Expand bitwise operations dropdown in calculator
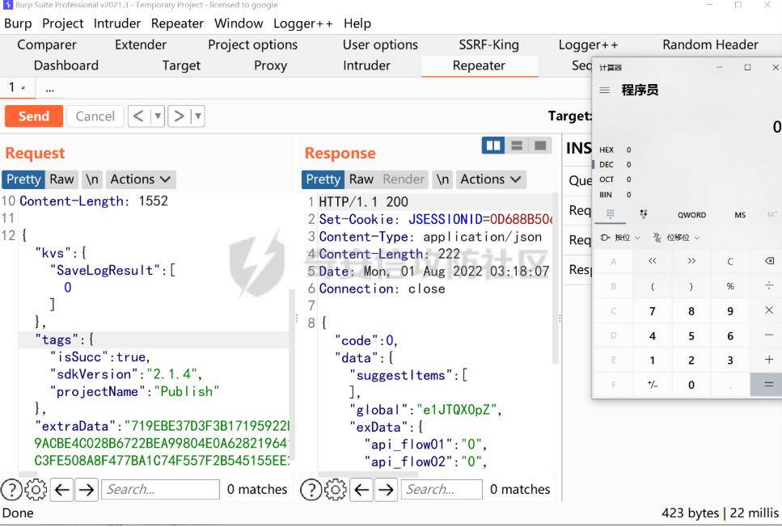Viewport: 782px width, 527px height. (x=620, y=238)
